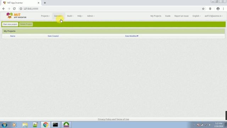Bookmark this page with star icon

203,9
